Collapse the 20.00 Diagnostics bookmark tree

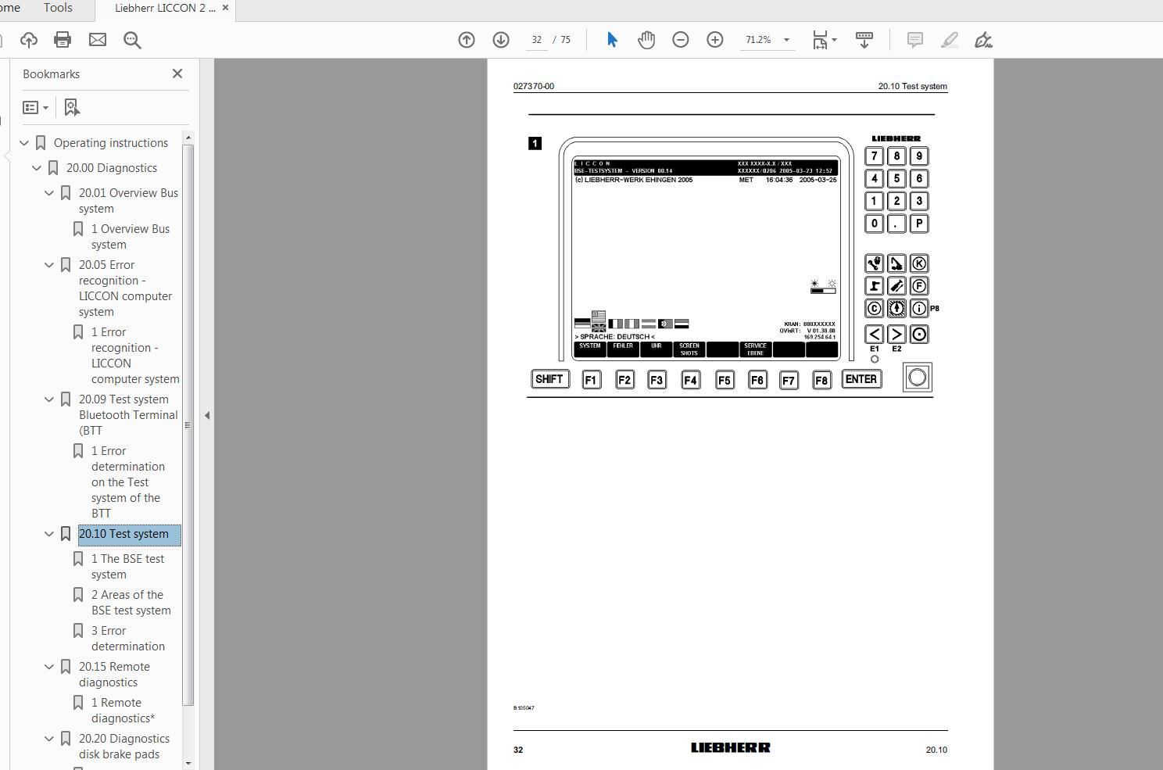click(36, 167)
